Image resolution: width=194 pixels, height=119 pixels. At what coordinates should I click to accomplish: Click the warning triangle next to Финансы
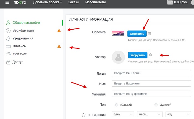pyautogui.click(x=59, y=46)
